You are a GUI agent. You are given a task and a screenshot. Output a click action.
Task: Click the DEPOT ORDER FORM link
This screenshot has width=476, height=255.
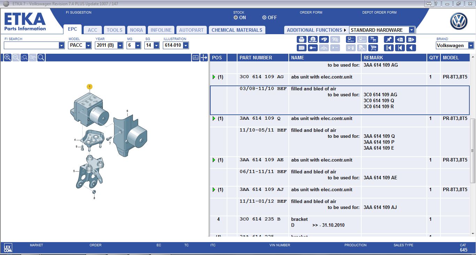coord(379,13)
